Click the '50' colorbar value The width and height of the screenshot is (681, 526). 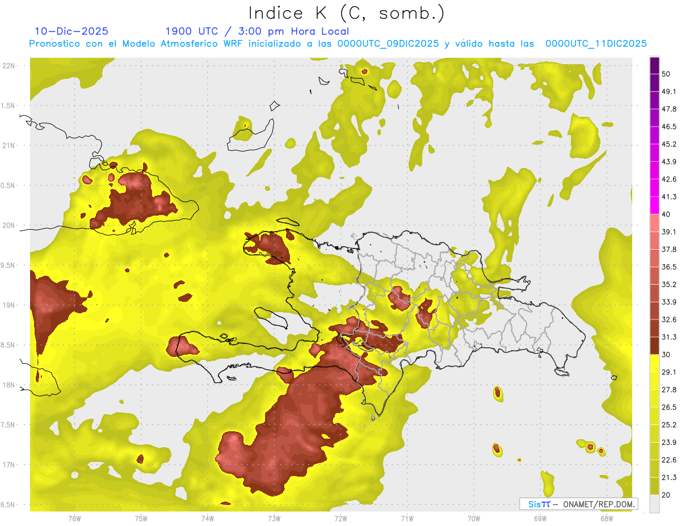666,74
